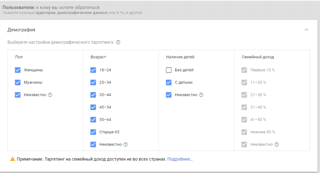Uncheck the Старше 65 checkbox
This screenshot has width=320, height=173.
93,132
